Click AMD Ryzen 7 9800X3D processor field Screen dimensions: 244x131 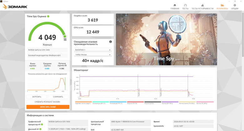point(130,123)
